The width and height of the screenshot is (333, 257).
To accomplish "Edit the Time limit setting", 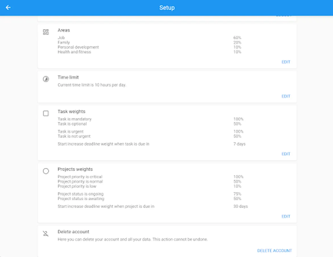I will pos(286,96).
